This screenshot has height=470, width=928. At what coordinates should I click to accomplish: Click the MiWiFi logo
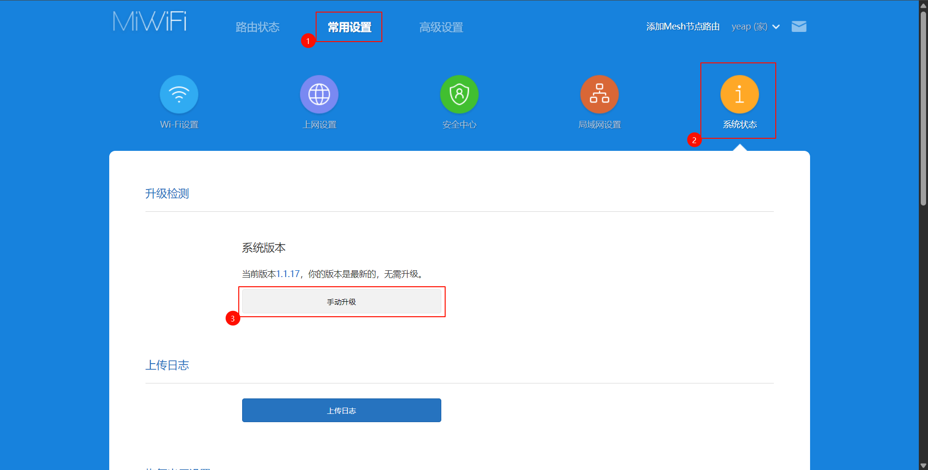tap(149, 21)
